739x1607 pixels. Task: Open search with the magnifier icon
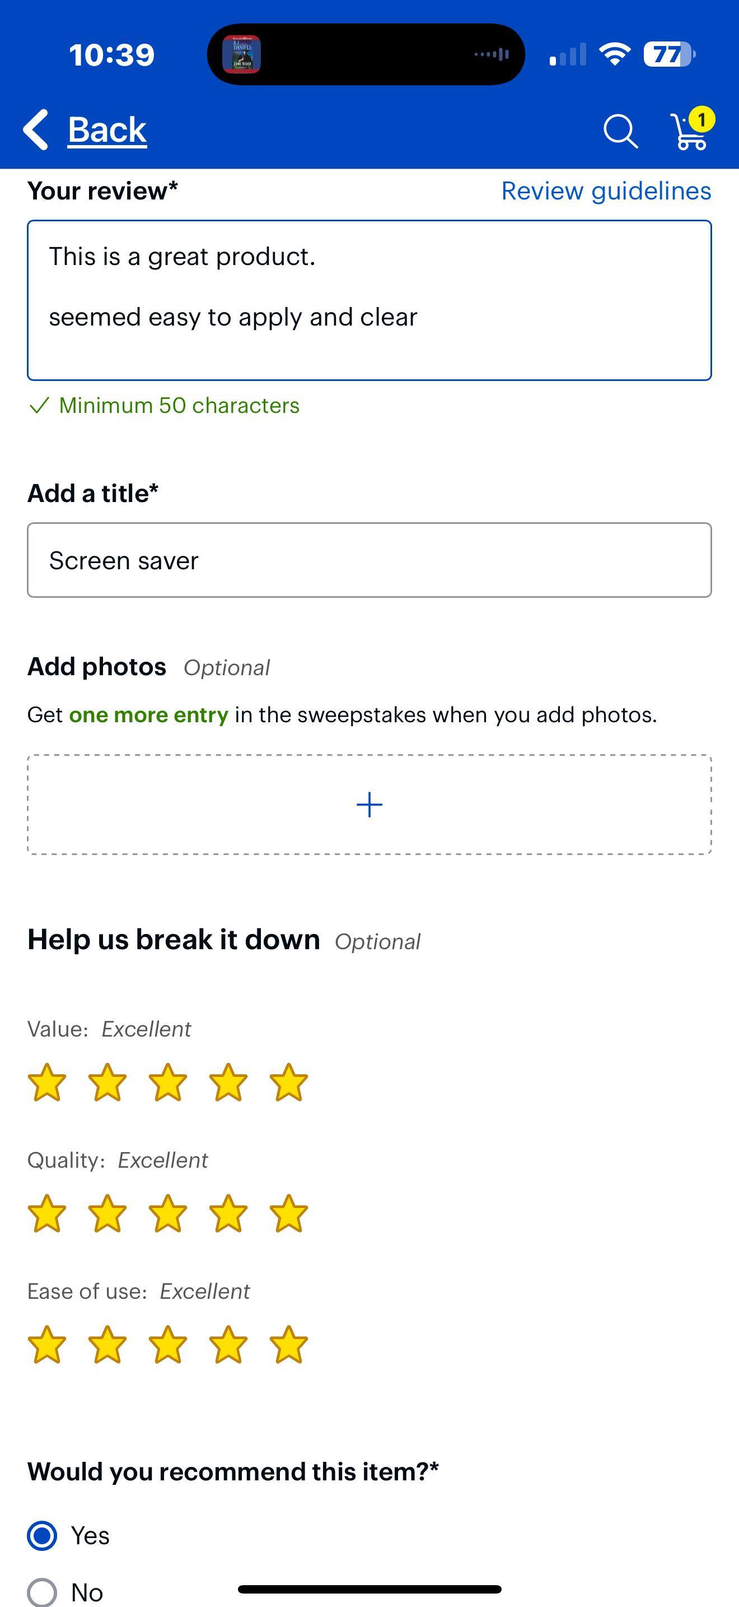620,131
